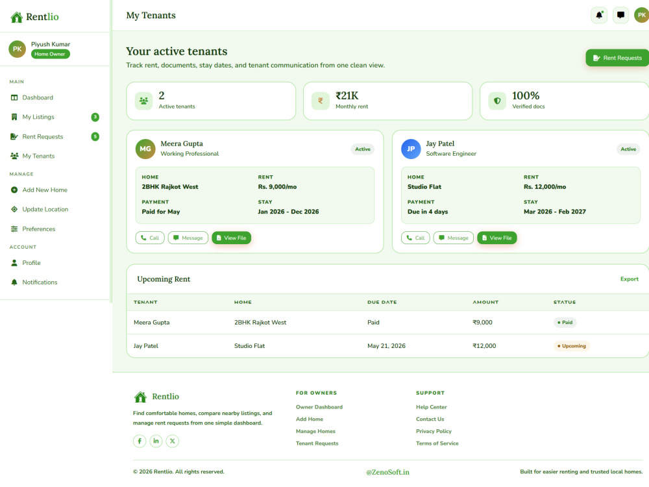Open Tenant Requests footer link

coord(317,443)
